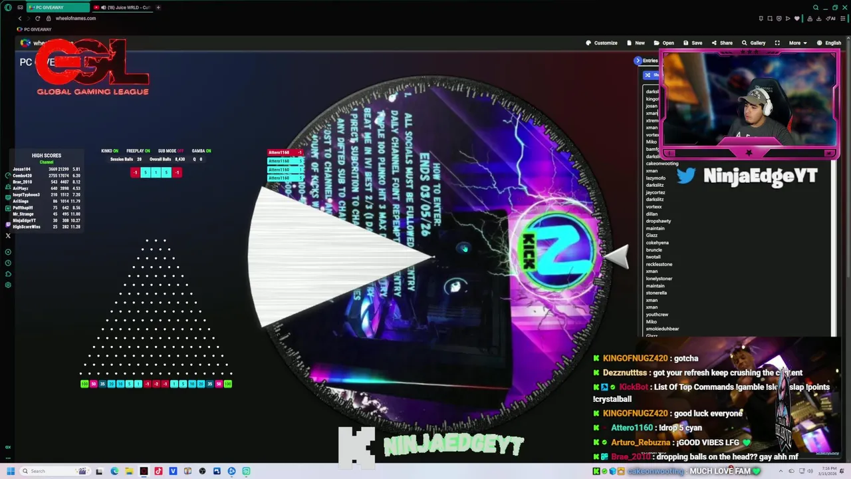Viewport: 851px width, 479px height.
Task: Expand the system tray hidden icons chevron
Action: pos(781,471)
